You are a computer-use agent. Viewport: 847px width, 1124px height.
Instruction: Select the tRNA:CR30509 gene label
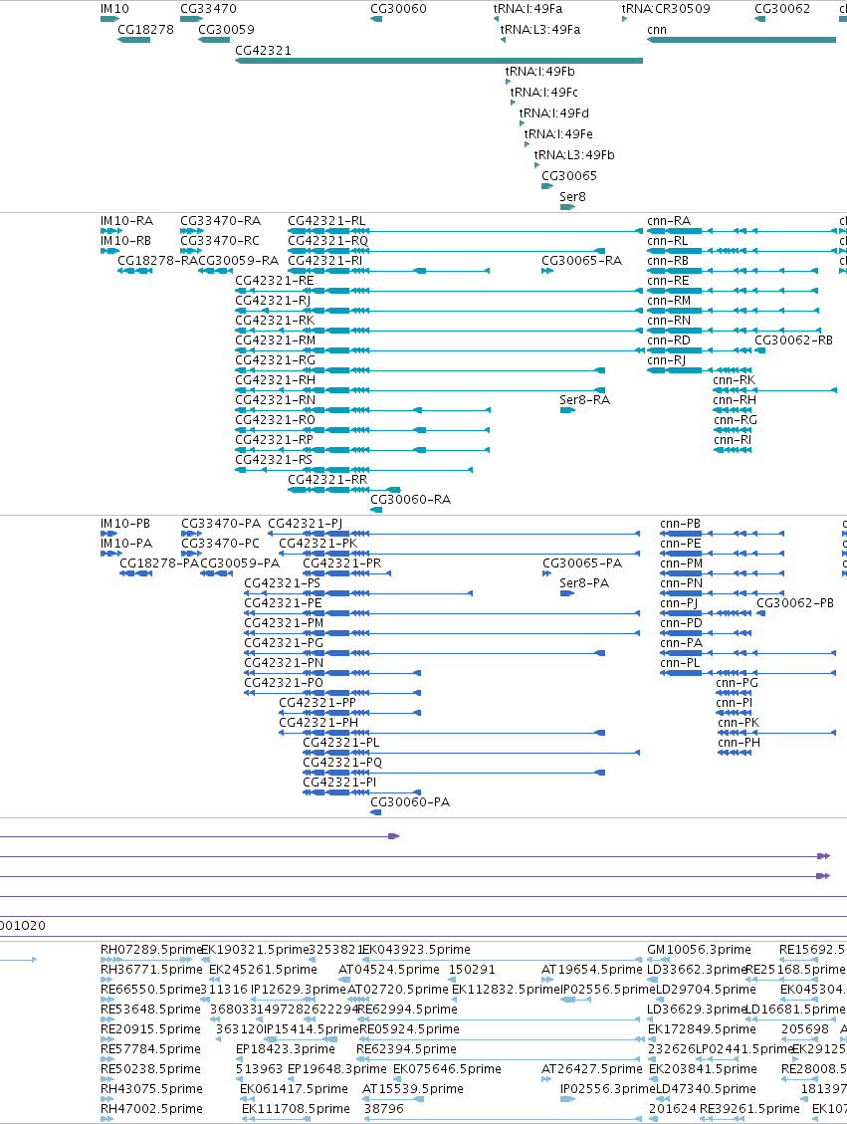point(667,9)
